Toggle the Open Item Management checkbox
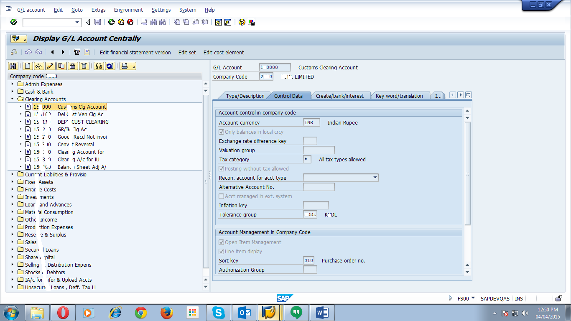This screenshot has width=571, height=321. point(221,241)
